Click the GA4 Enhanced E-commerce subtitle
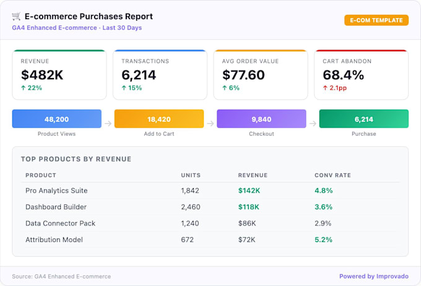This screenshot has width=421, height=286. pos(77,28)
